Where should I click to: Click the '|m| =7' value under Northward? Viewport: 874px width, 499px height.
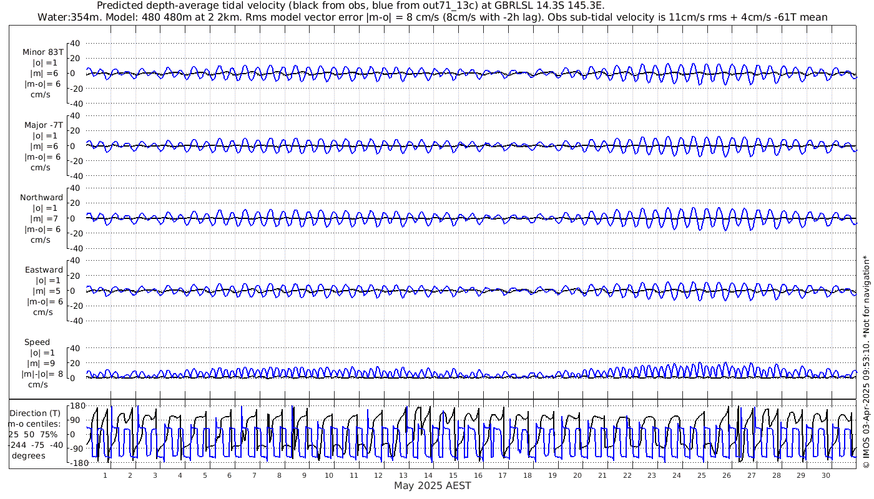click(x=44, y=219)
